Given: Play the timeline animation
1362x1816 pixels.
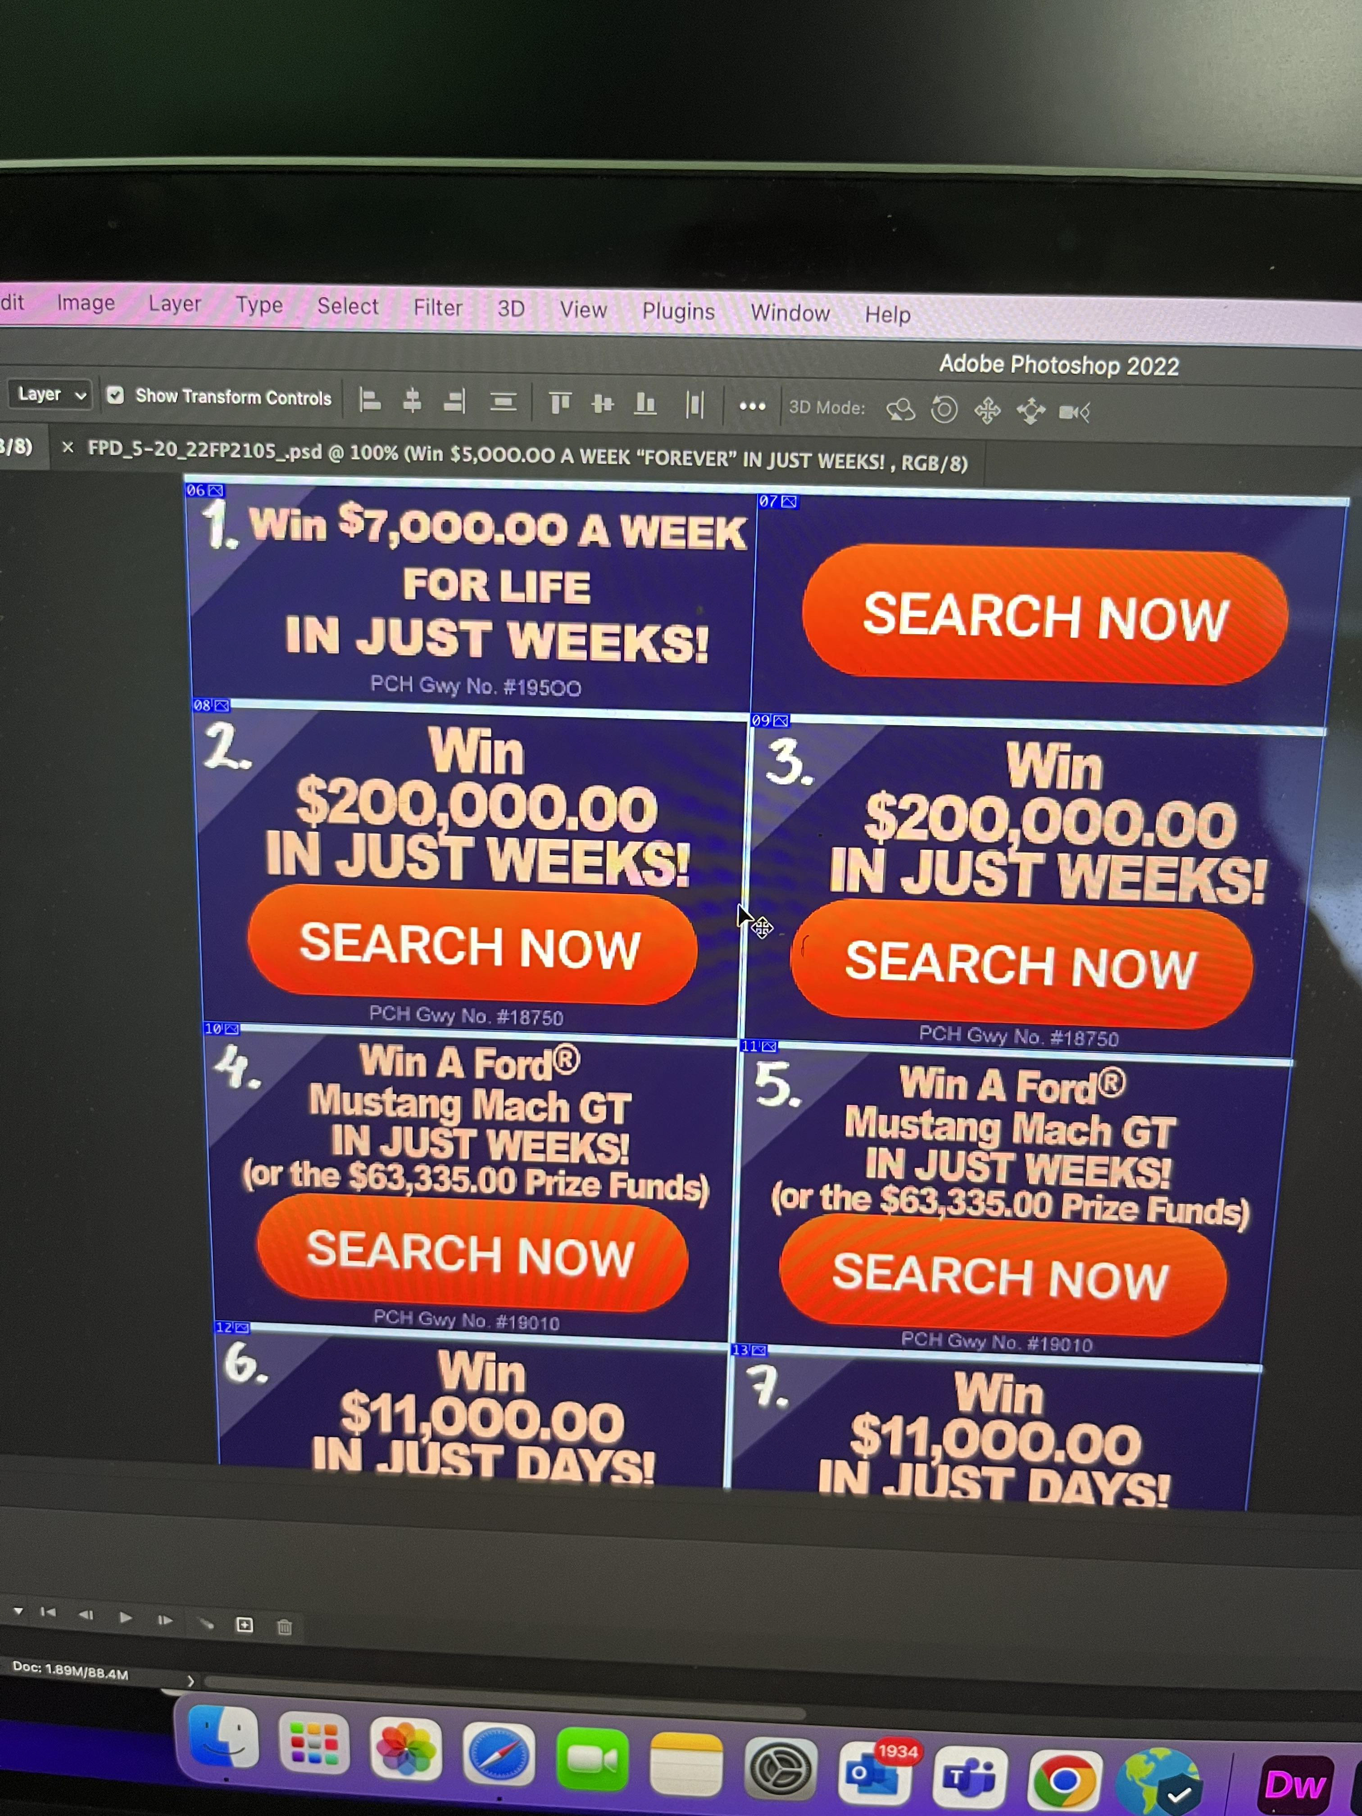Looking at the screenshot, I should [x=125, y=1617].
